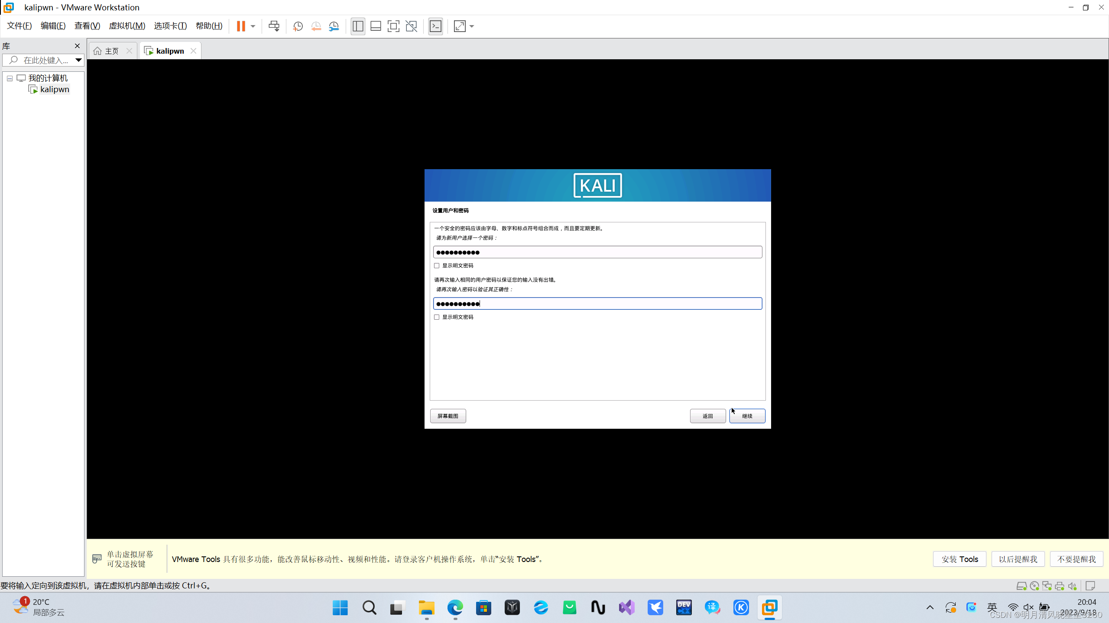1109x623 pixels.
Task: Open the Windows Start menu
Action: [x=340, y=608]
